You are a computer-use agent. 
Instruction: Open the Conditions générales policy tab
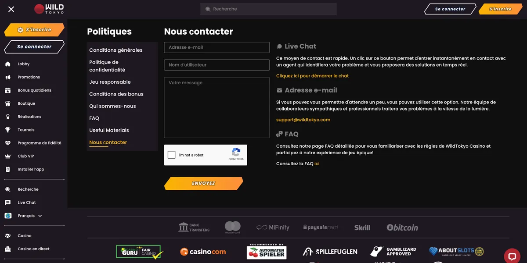tap(116, 50)
